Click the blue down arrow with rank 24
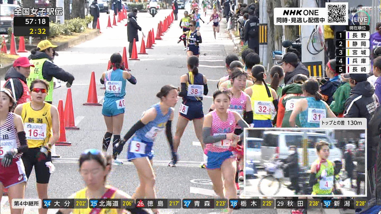 click(47, 204)
